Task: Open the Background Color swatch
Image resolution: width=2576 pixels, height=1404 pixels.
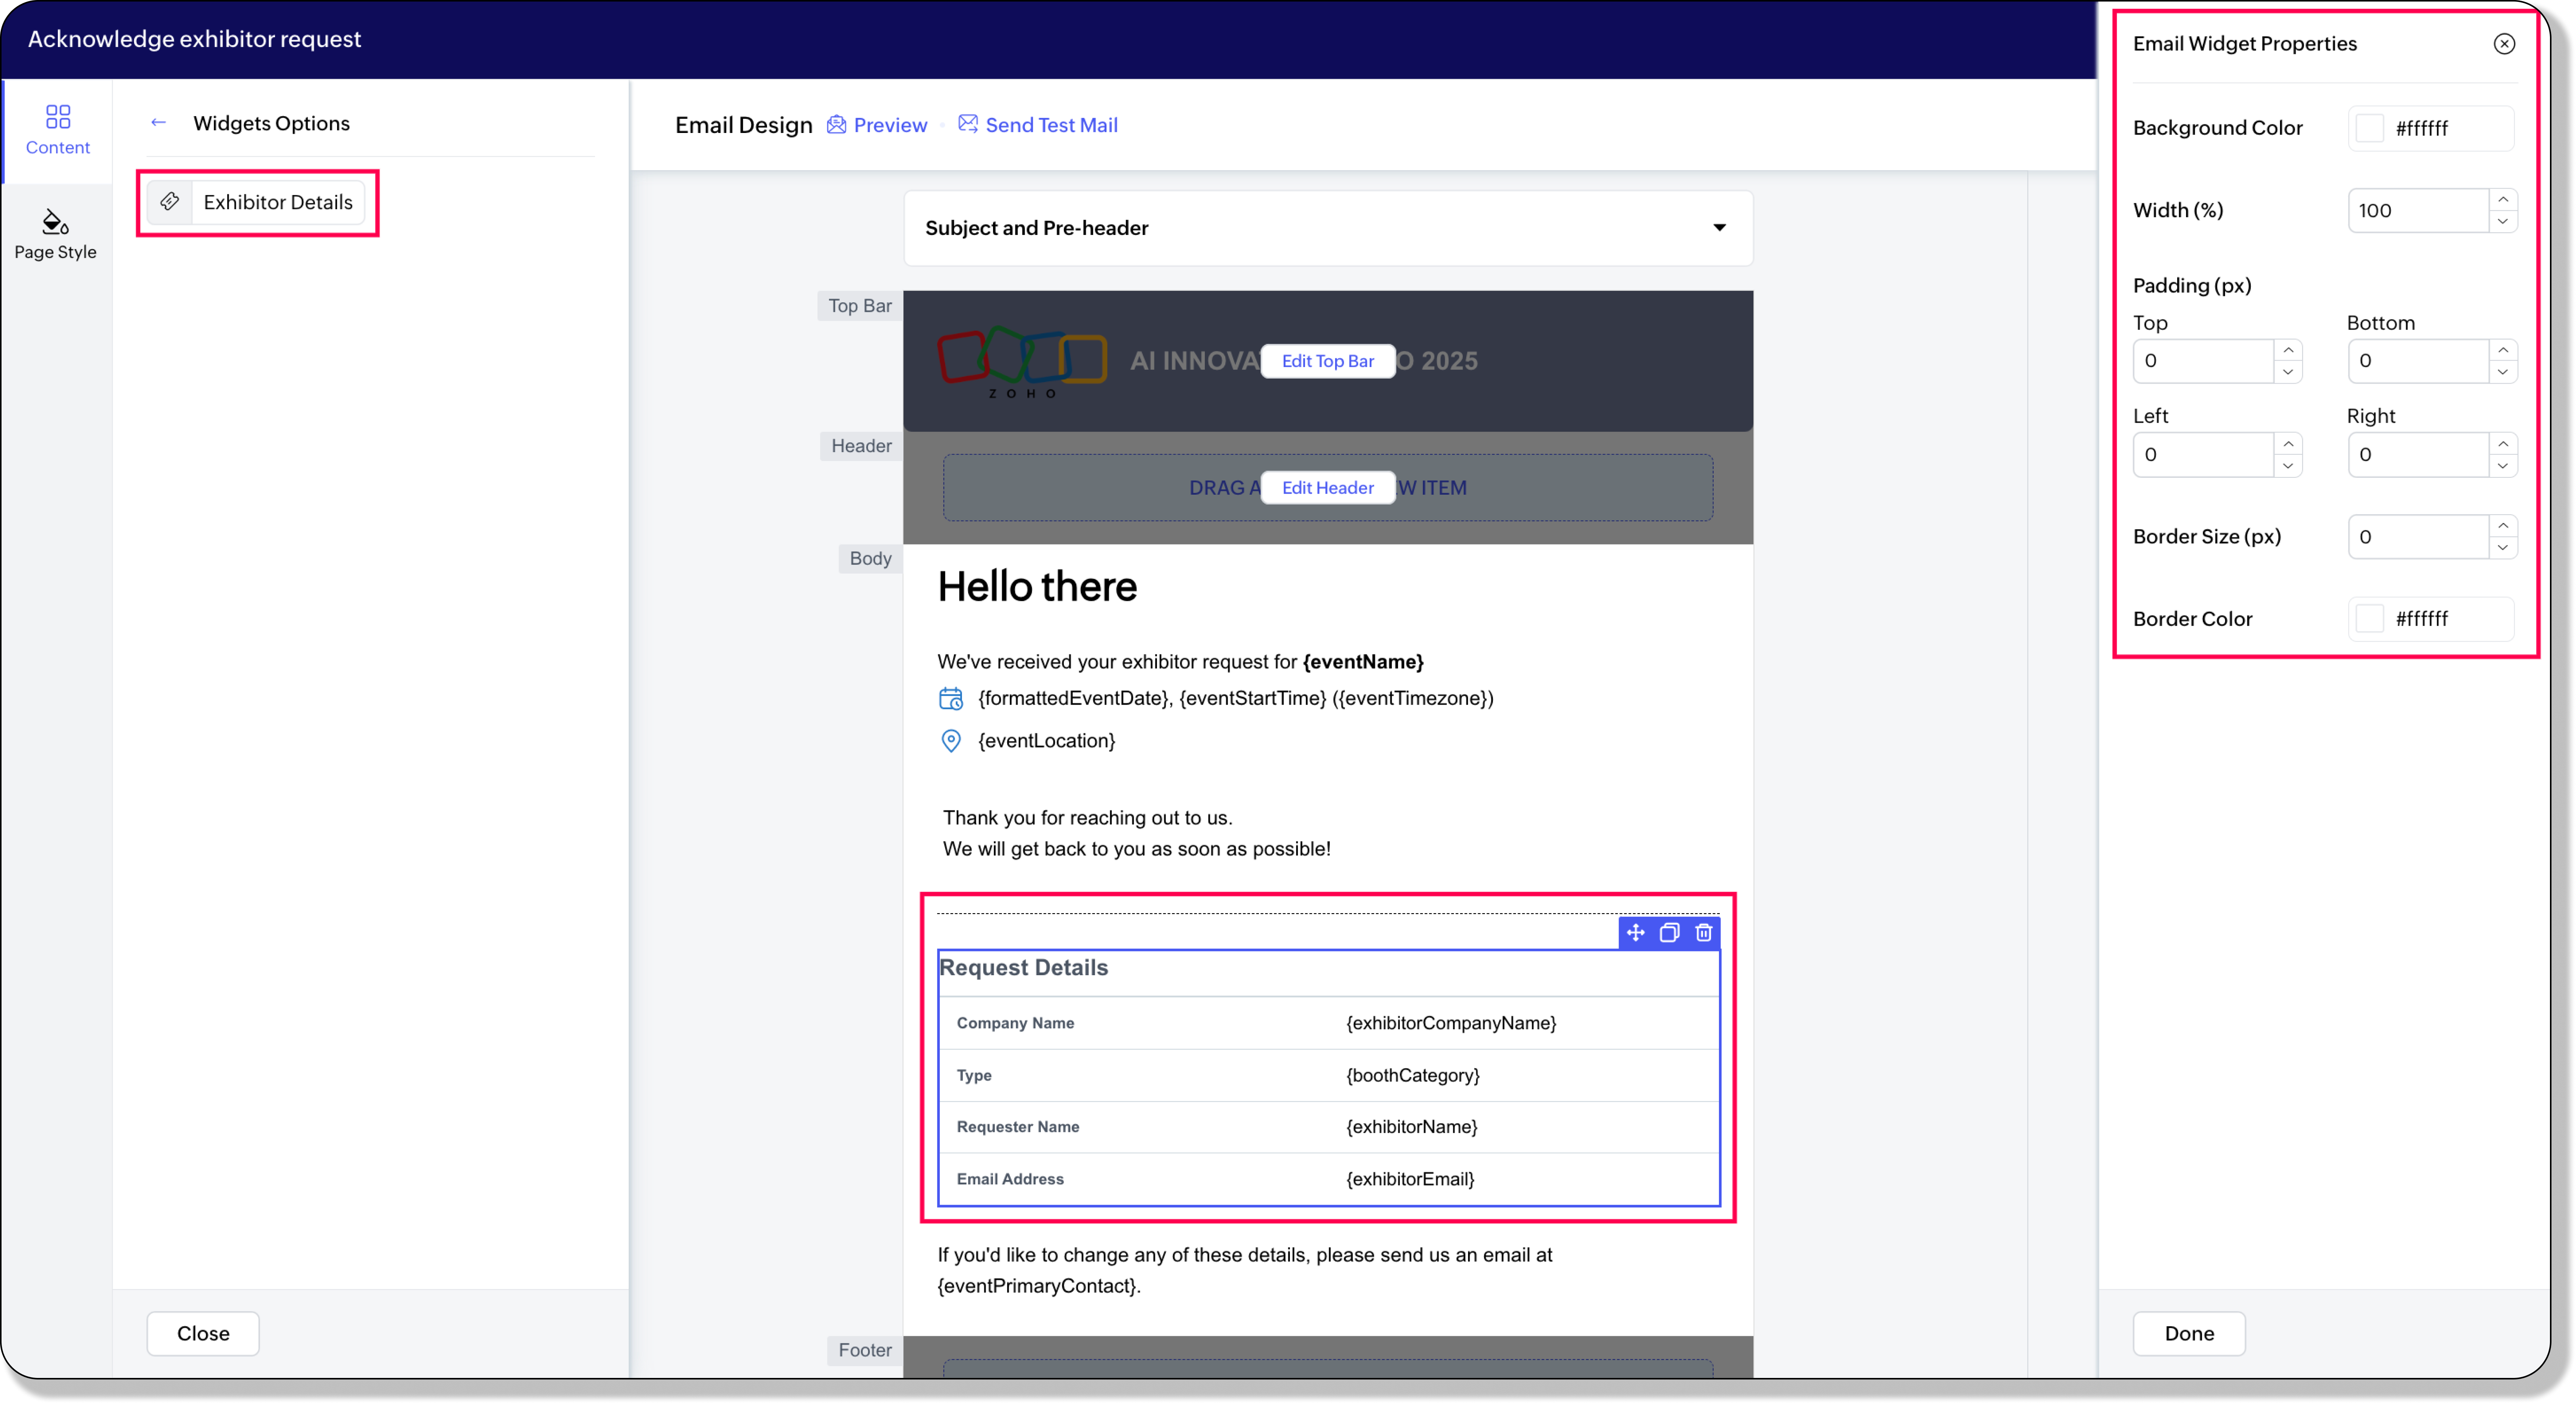Action: pos(2369,128)
